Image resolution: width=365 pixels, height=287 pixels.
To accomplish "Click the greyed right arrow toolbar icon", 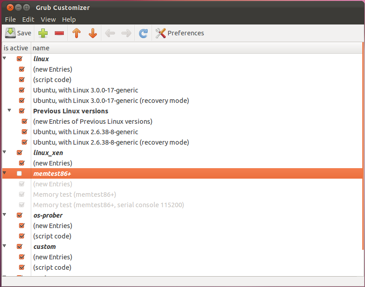I will coord(126,33).
